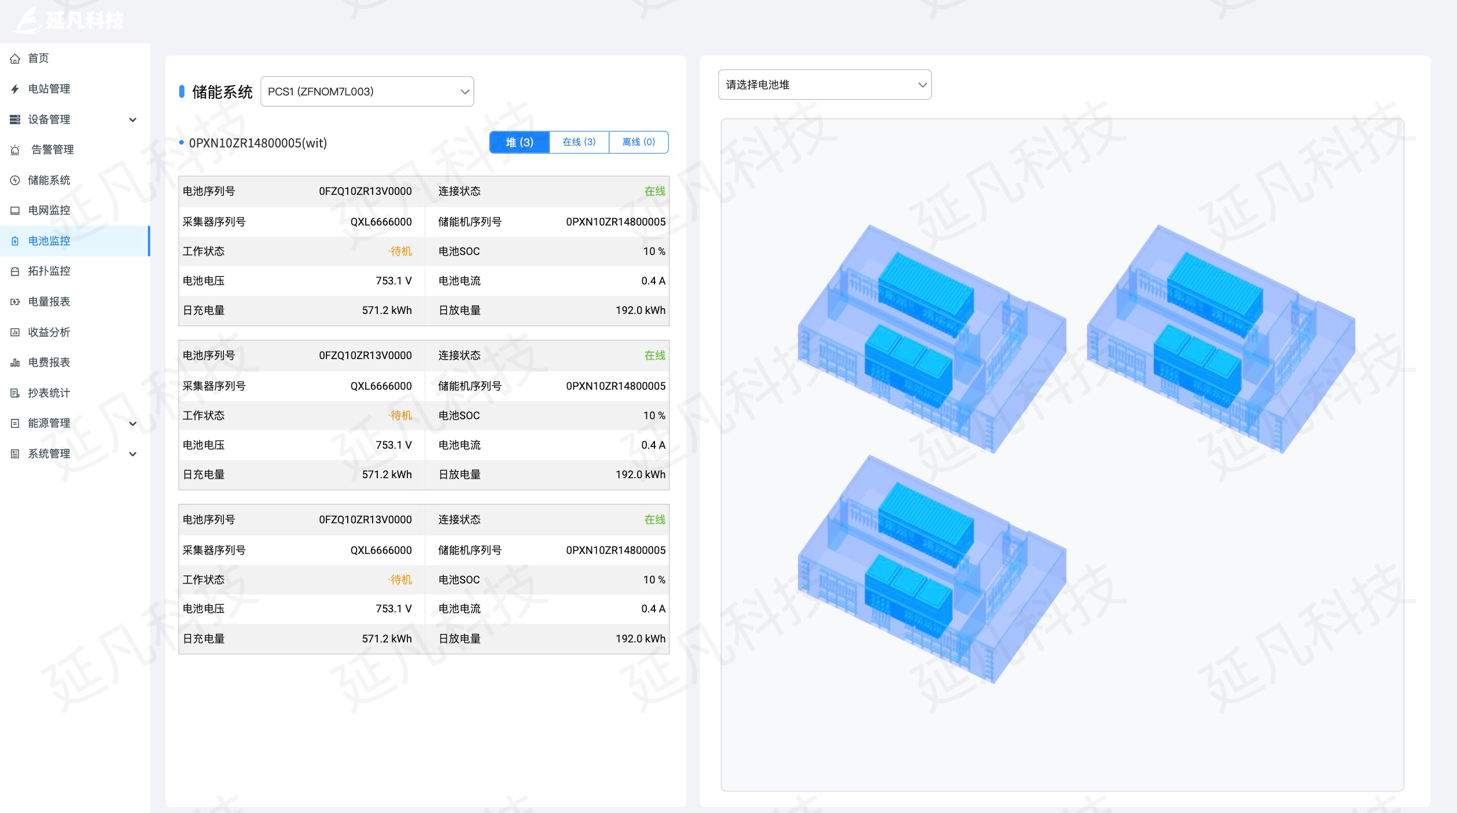Select the 堆 (3) filter toggle

pos(519,142)
